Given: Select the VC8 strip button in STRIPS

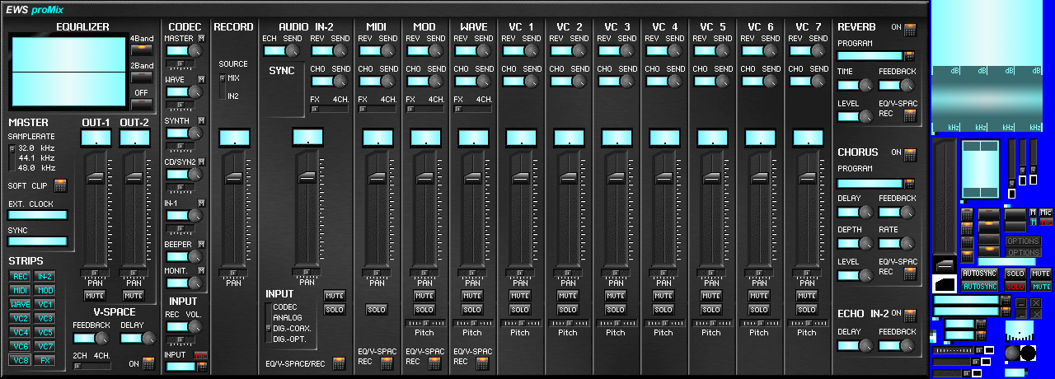Looking at the screenshot, I should [x=21, y=360].
